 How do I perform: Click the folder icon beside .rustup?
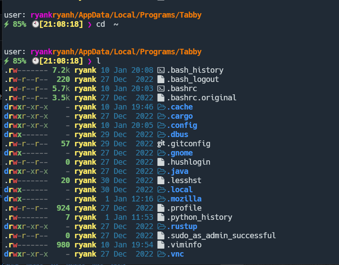tap(162, 226)
